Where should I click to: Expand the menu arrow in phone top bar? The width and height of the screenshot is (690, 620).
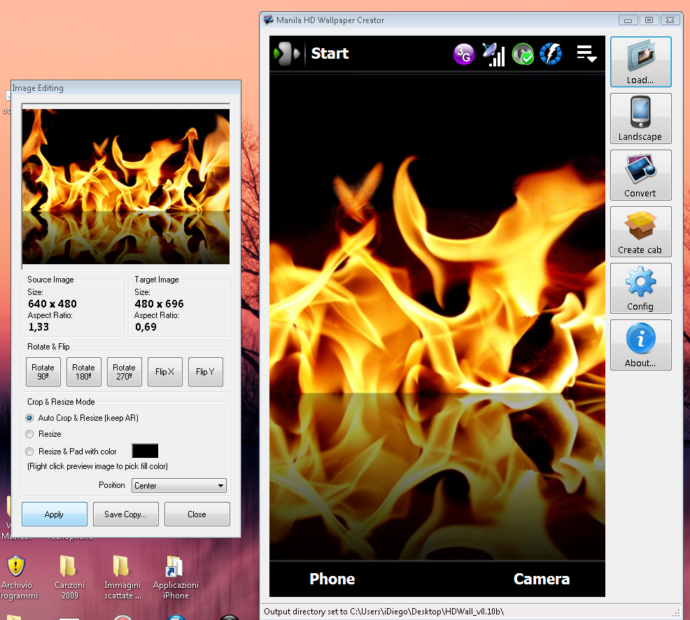586,54
